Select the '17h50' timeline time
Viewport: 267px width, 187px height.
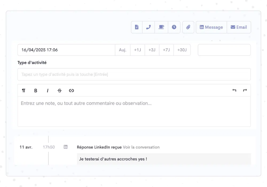49,147
